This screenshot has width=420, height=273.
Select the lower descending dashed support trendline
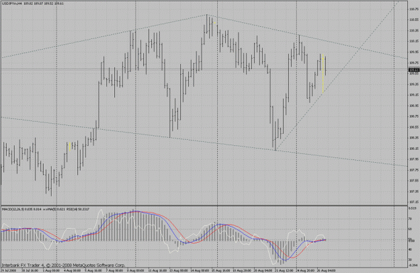(x=204, y=141)
